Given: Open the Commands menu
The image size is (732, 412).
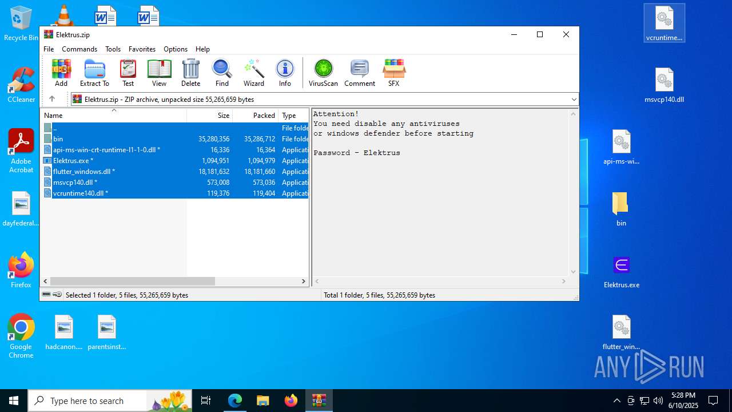Looking at the screenshot, I should pyautogui.click(x=79, y=49).
